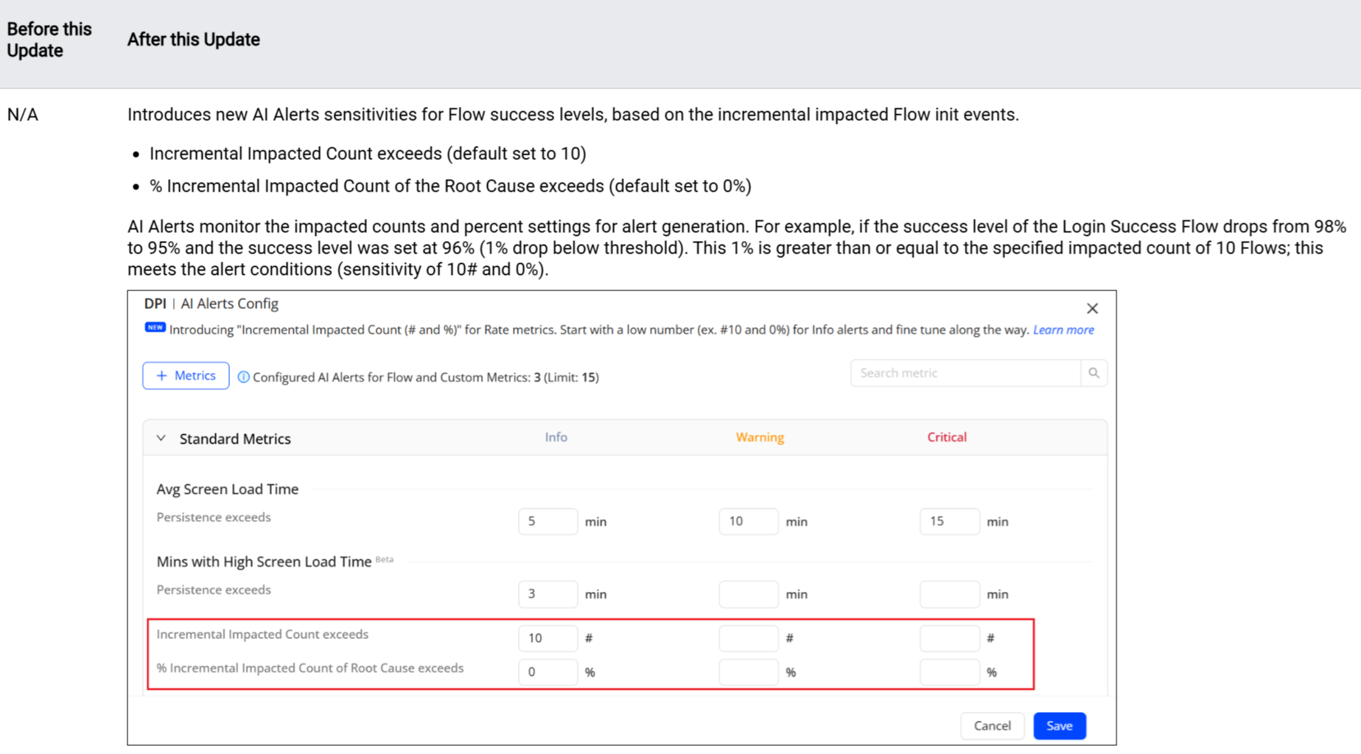Close the AI Alerts Config dialog
The image size is (1361, 754).
click(1091, 309)
